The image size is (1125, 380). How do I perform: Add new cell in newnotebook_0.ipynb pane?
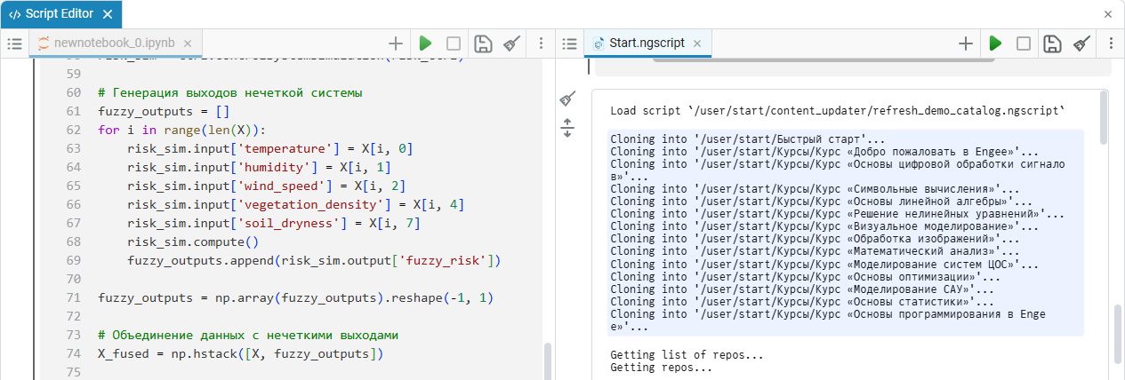point(396,43)
